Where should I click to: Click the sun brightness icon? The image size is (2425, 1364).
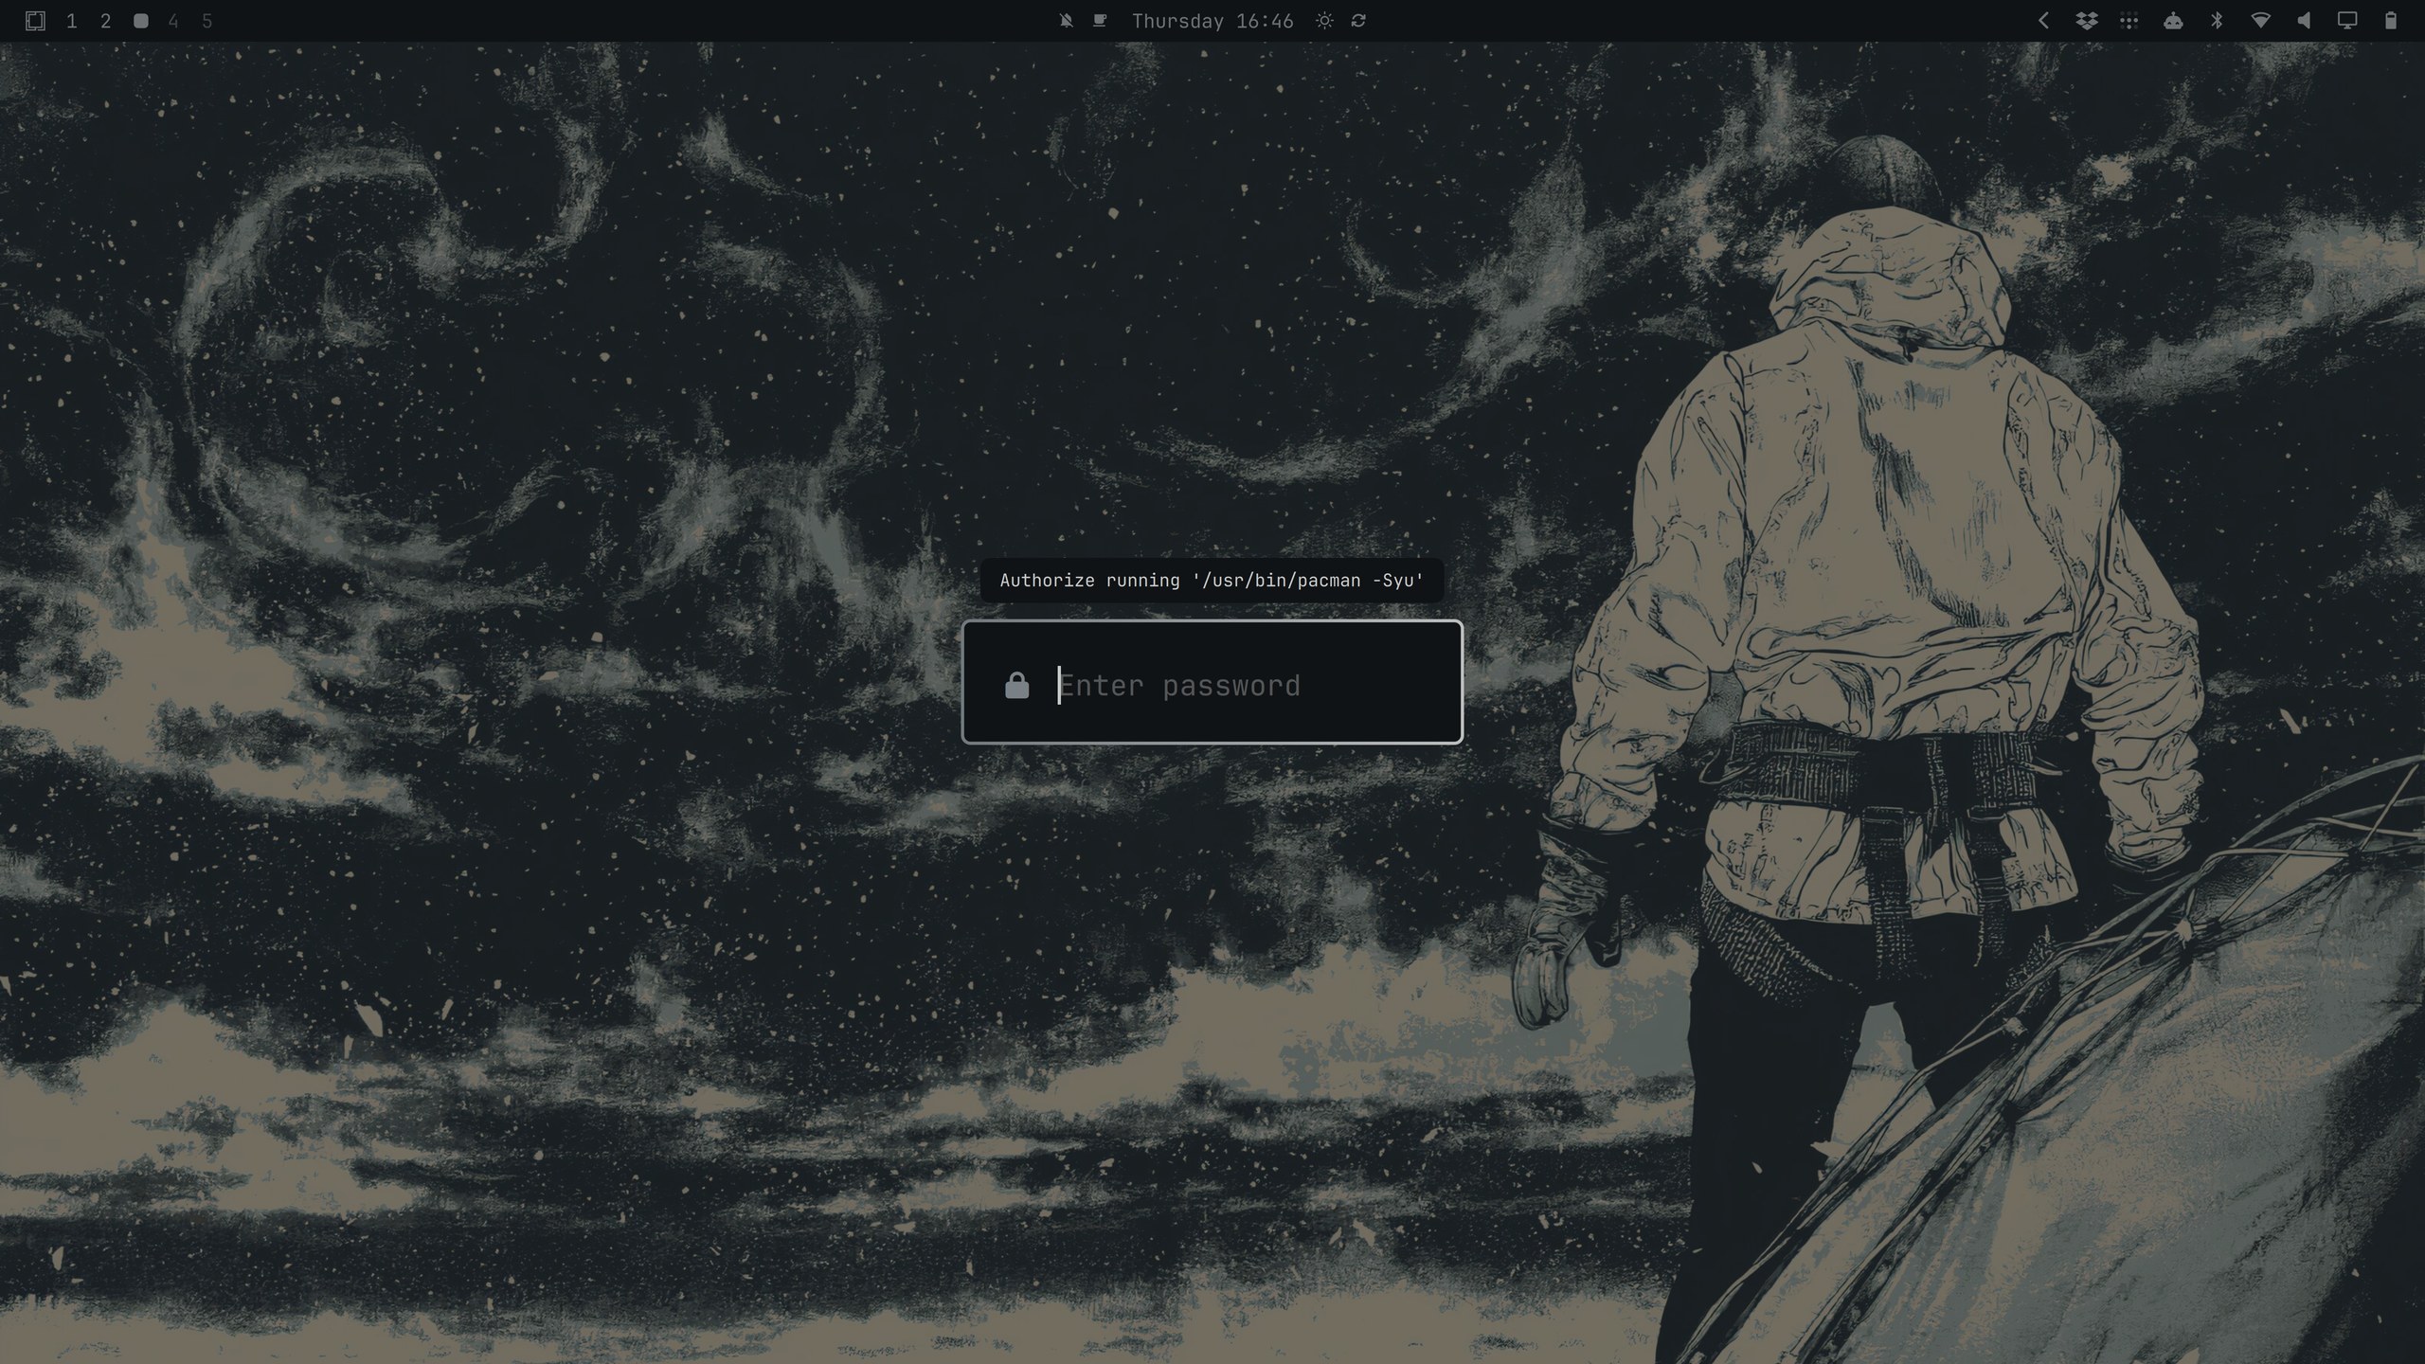(1324, 21)
